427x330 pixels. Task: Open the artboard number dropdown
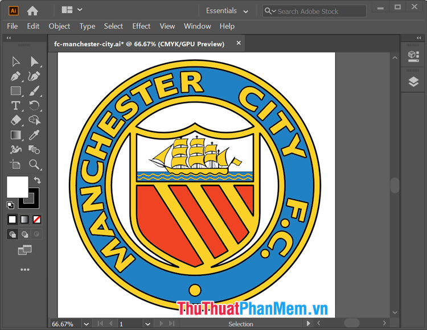(147, 324)
